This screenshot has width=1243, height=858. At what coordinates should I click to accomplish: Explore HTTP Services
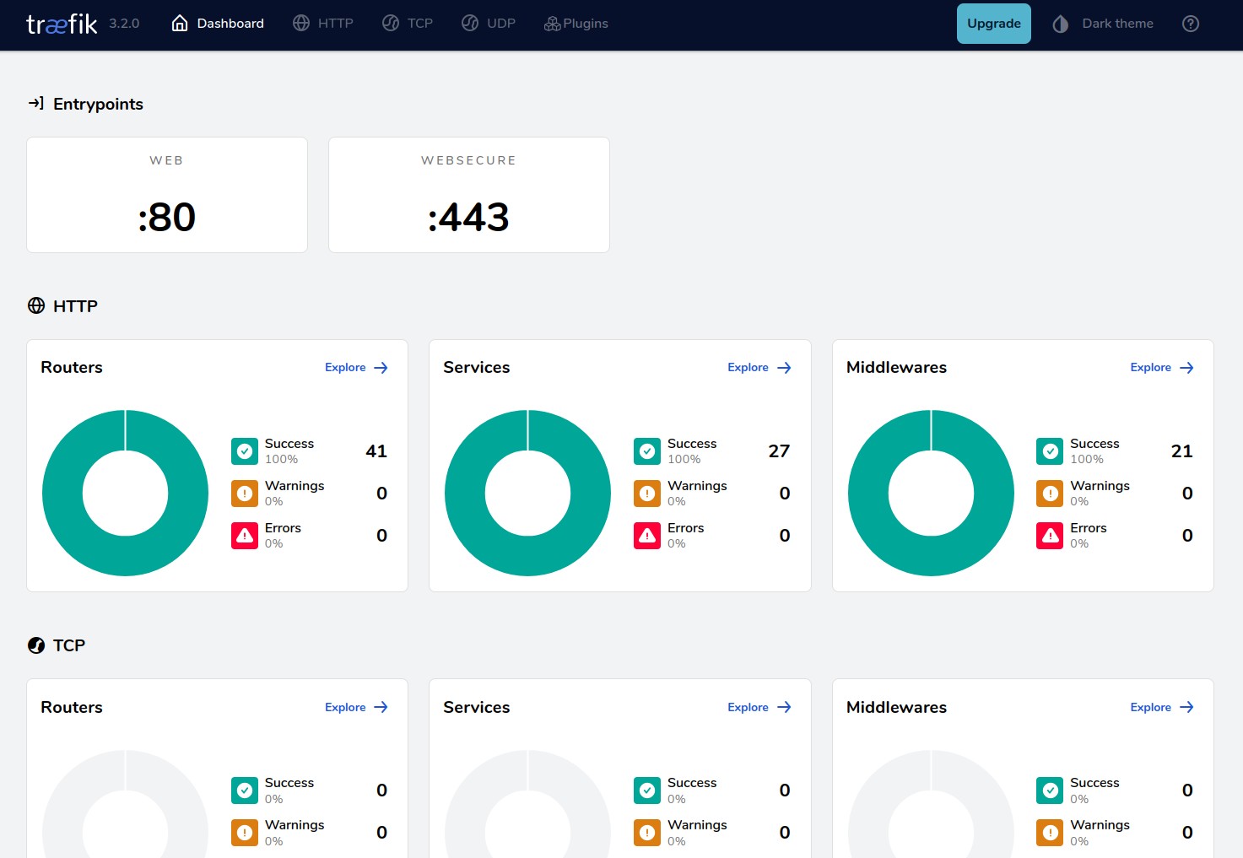click(759, 368)
